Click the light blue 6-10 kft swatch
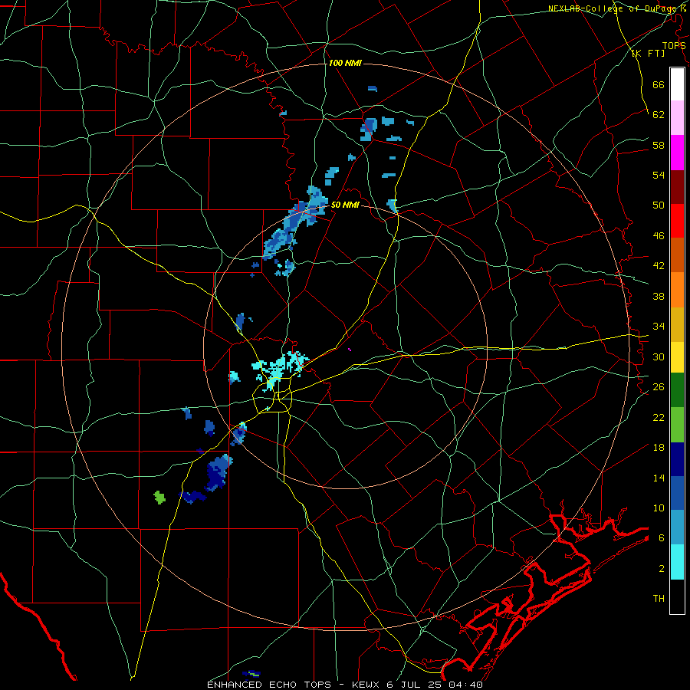Screen dimensions: 690x690 tap(677, 527)
